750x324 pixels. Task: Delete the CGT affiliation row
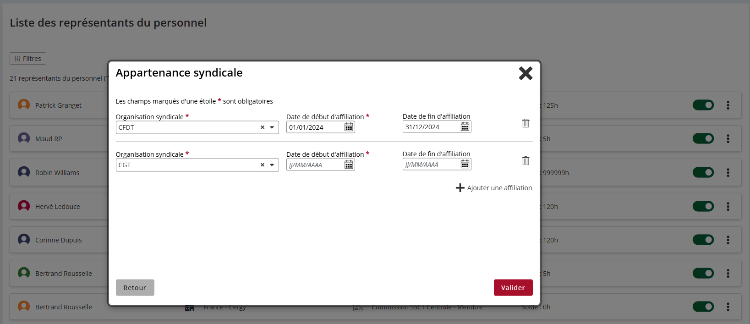pyautogui.click(x=526, y=160)
